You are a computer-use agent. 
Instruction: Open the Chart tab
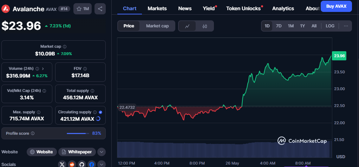130,8
